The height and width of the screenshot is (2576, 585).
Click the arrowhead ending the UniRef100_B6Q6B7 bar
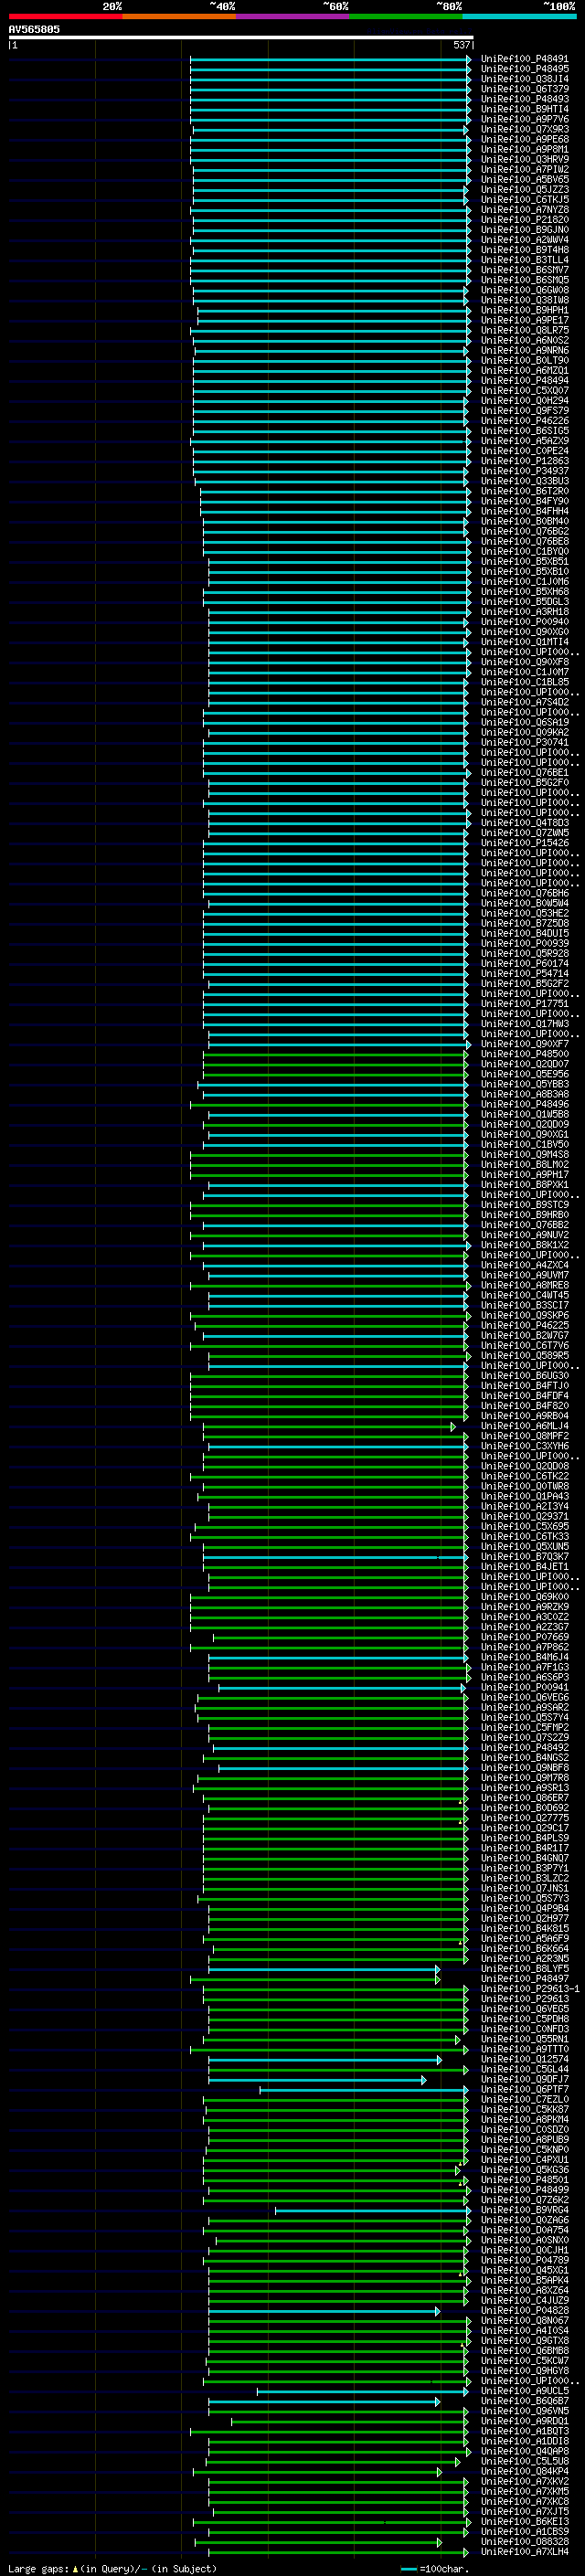(437, 2401)
